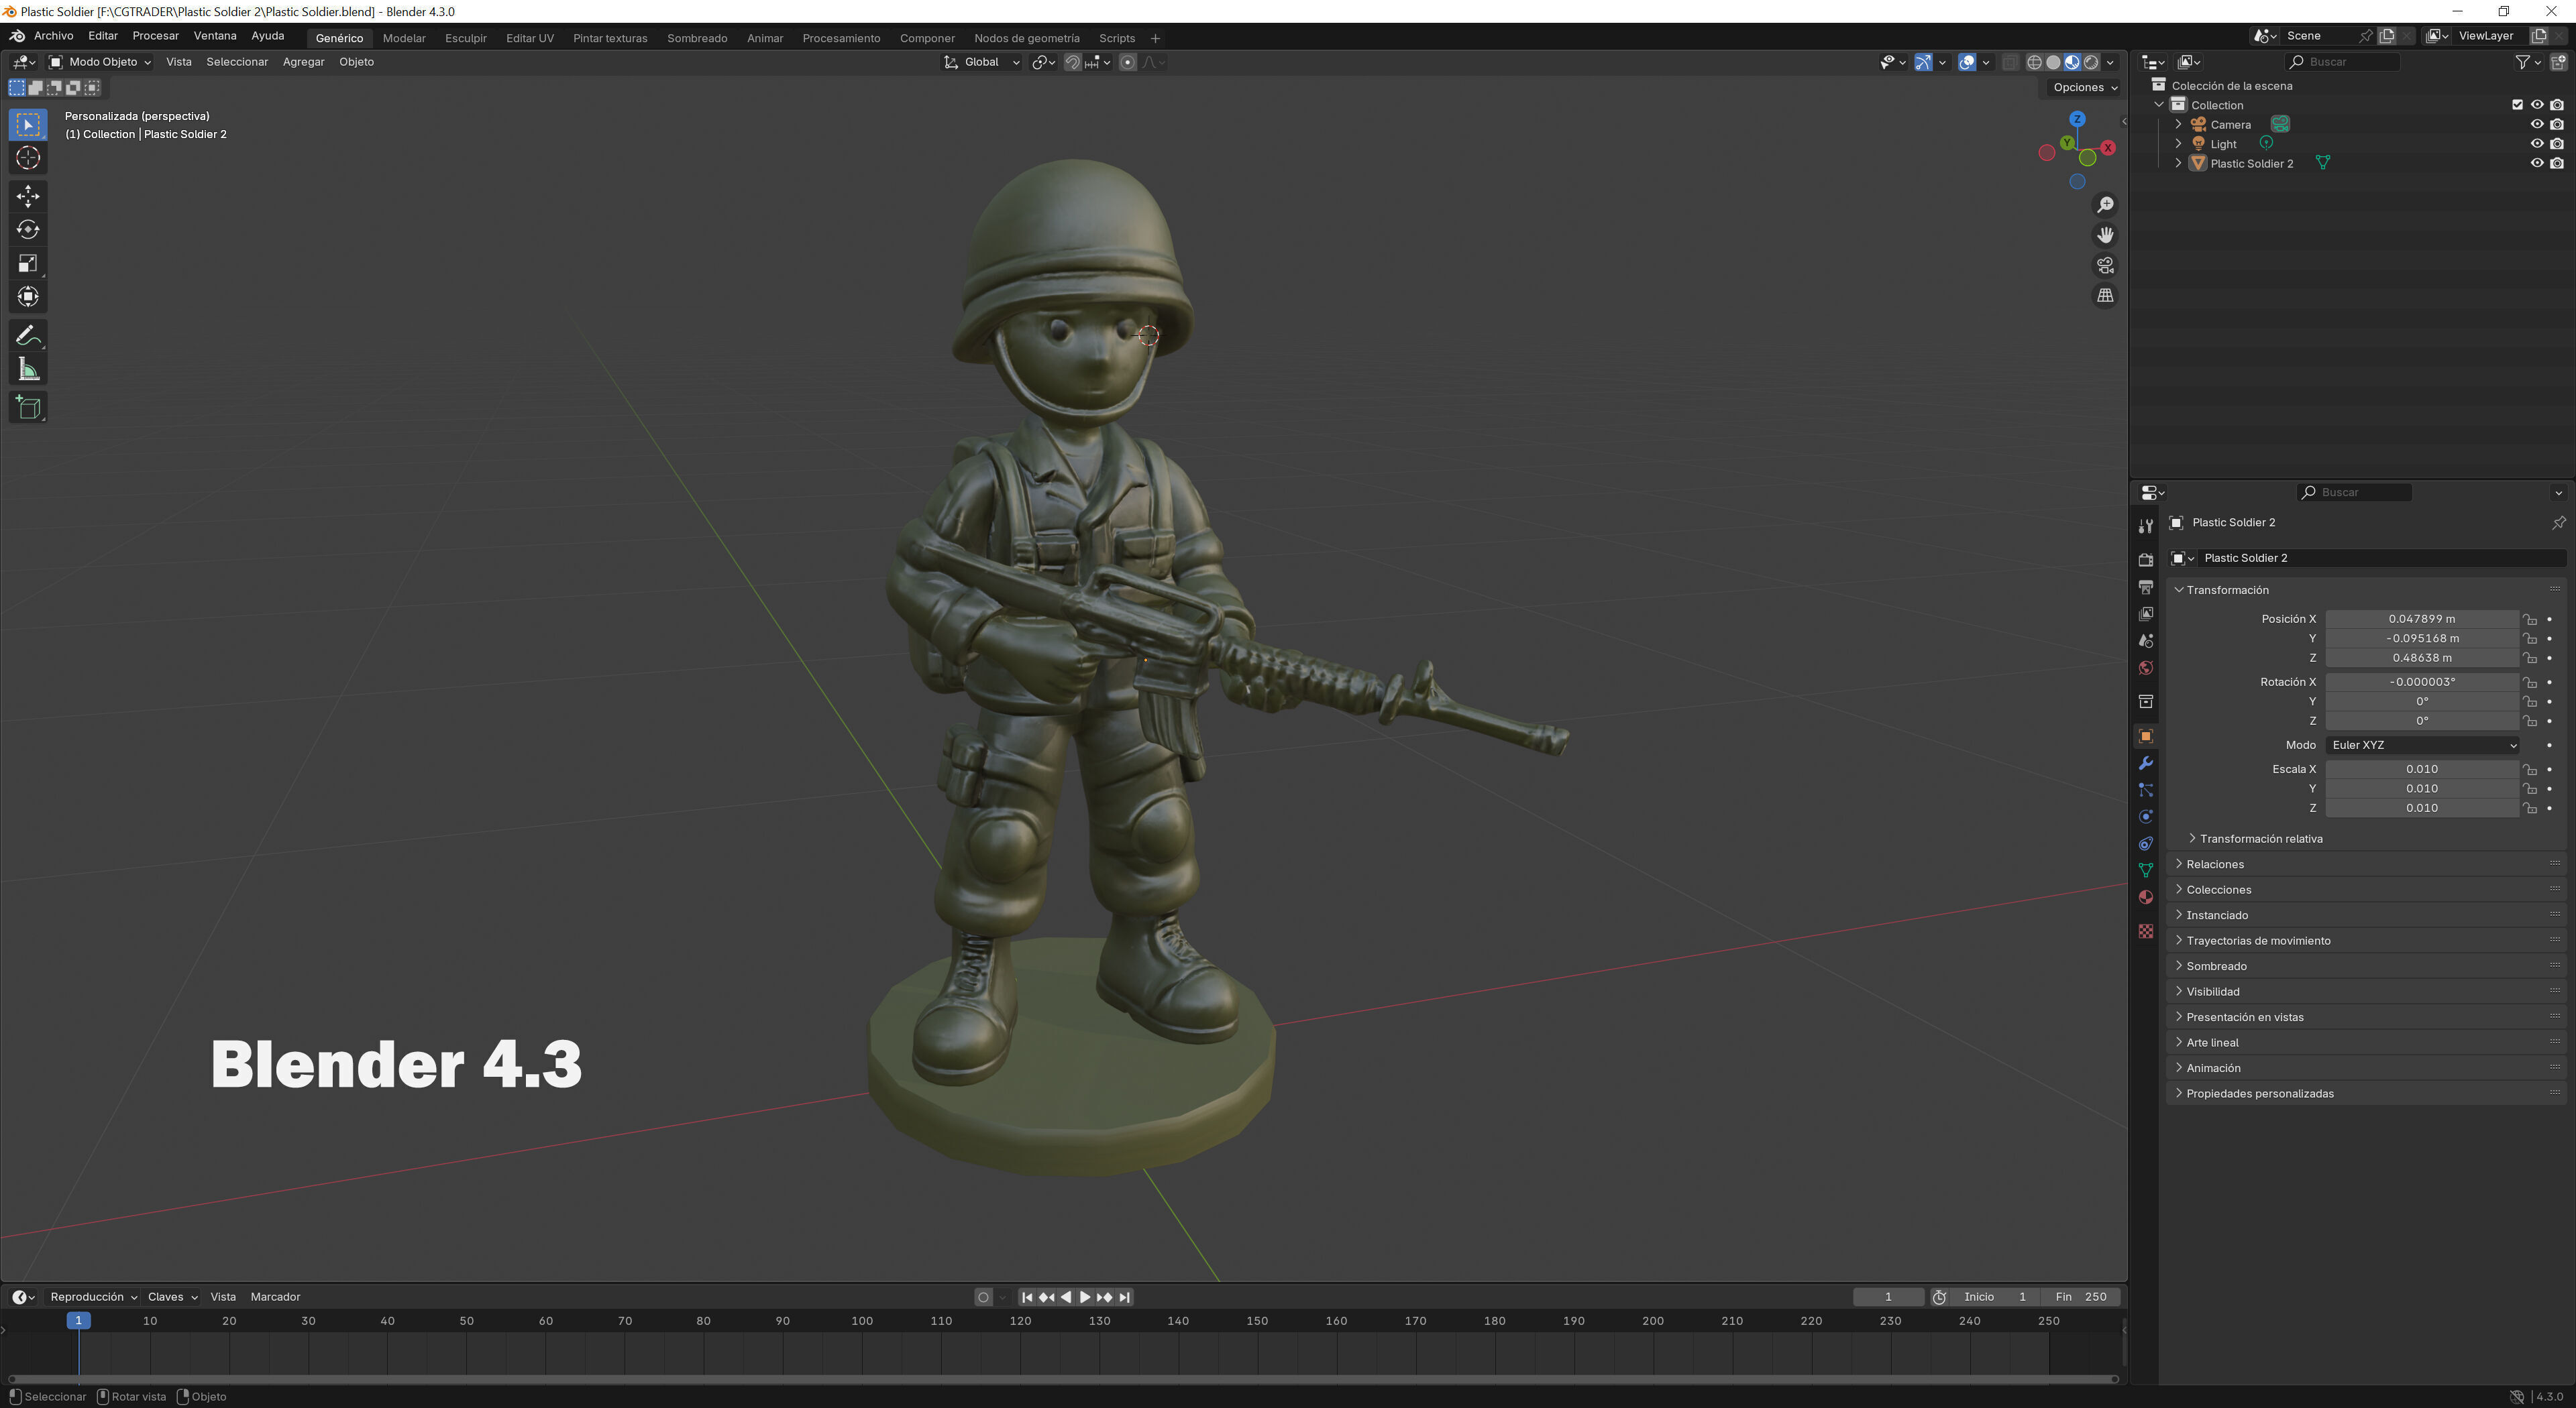Open the Global orientation dropdown
Image resolution: width=2576 pixels, height=1408 pixels.
pos(982,62)
